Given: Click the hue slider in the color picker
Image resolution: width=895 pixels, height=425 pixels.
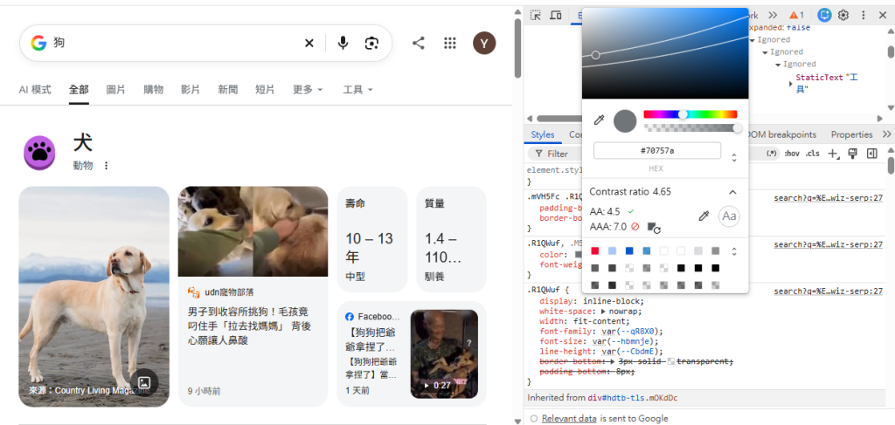Looking at the screenshot, I should click(x=690, y=114).
